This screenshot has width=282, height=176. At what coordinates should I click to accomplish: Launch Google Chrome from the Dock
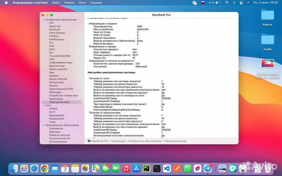pos(44,169)
